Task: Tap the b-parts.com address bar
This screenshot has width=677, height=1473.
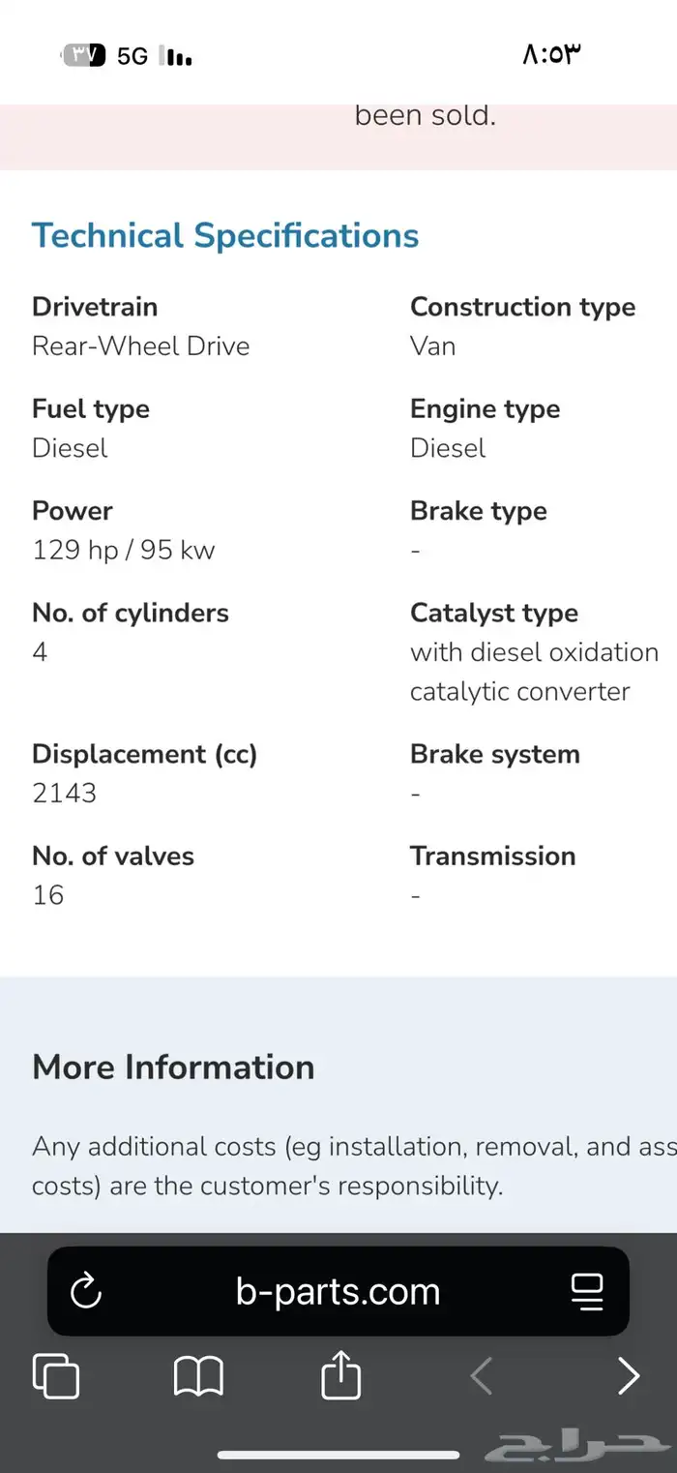Action: 338,1291
